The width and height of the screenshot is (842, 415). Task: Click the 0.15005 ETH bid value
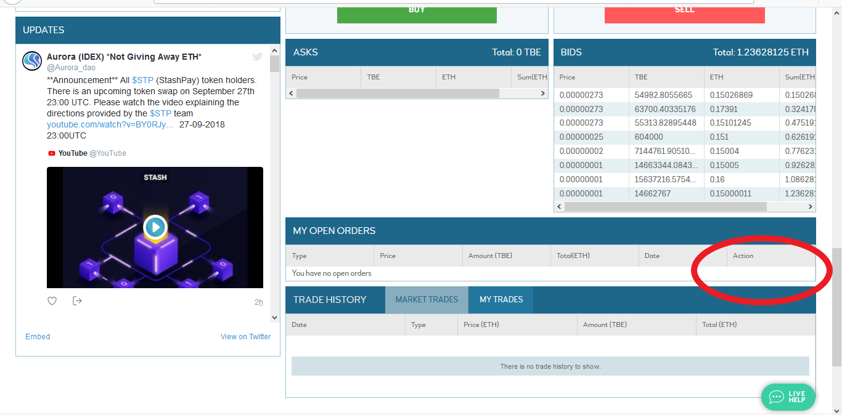click(x=726, y=166)
